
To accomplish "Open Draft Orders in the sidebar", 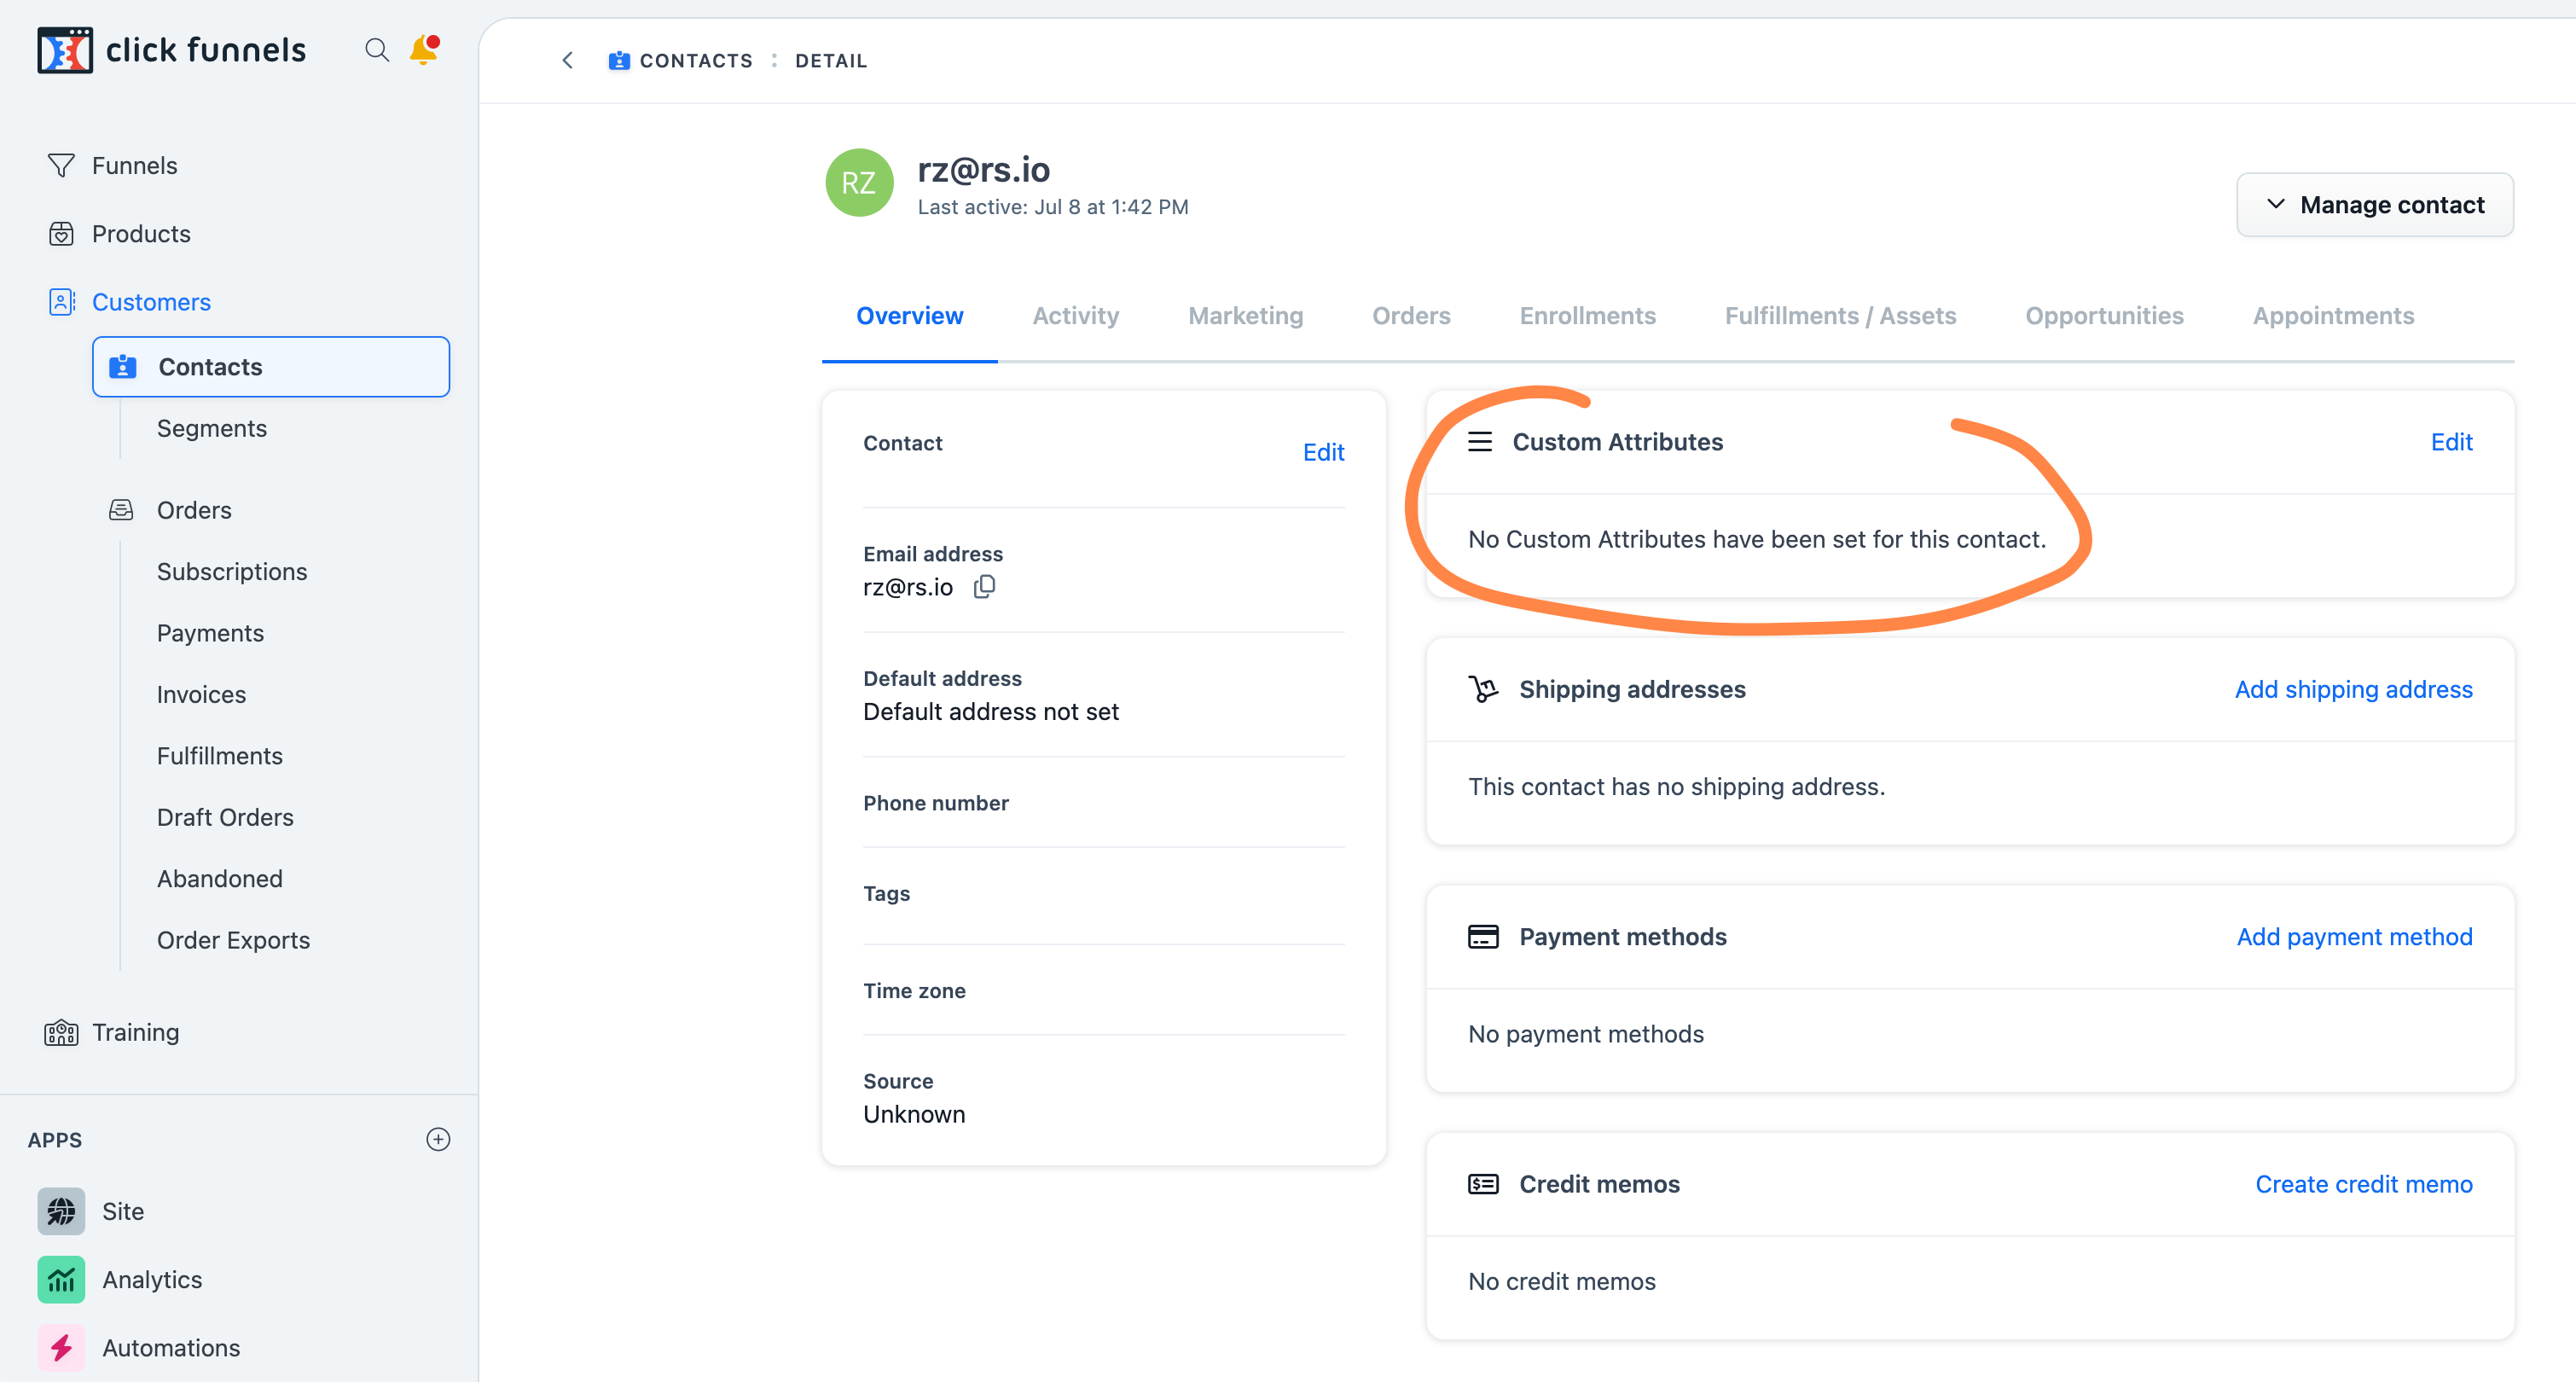I will tap(225, 818).
